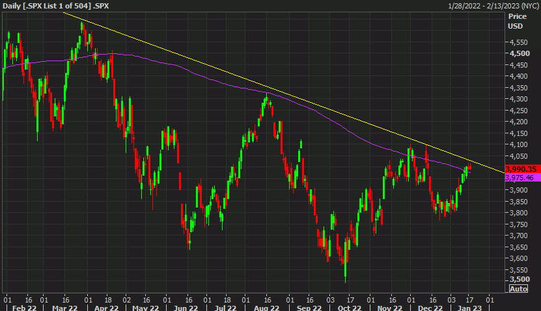Select the purple 3,975.46 moving average label
Image resolution: width=541 pixels, height=311 pixels.
click(x=522, y=178)
